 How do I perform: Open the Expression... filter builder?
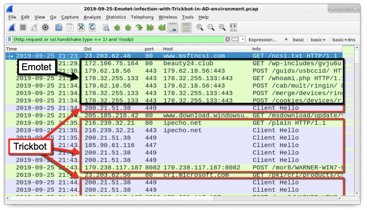point(263,39)
